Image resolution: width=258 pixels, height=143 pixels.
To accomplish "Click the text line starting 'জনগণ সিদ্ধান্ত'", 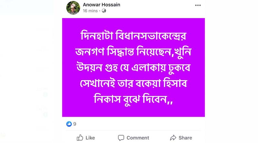I will tap(134, 52).
